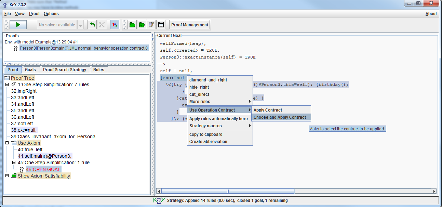Select the 46:OPEN GOAL node
Viewport: 442px width, 207px height.
[43, 169]
